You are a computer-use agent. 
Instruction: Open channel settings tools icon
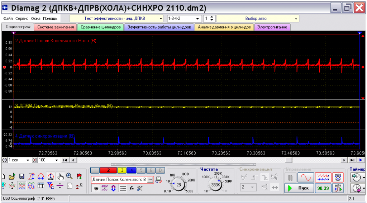[140, 188]
